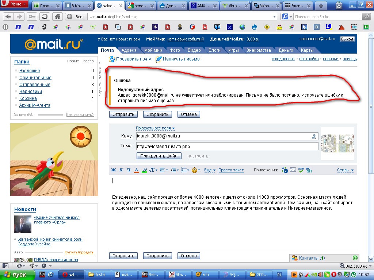Open address book icon in Кому field
Viewport: 374px width, 280px height.
[x=314, y=136]
